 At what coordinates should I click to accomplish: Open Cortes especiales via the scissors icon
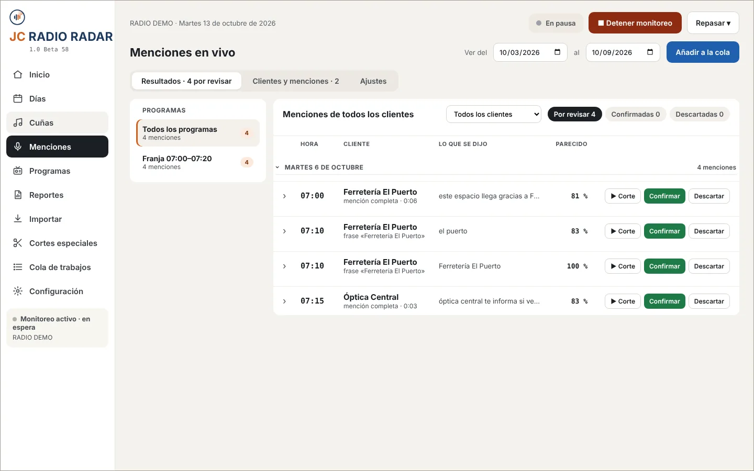click(x=18, y=243)
